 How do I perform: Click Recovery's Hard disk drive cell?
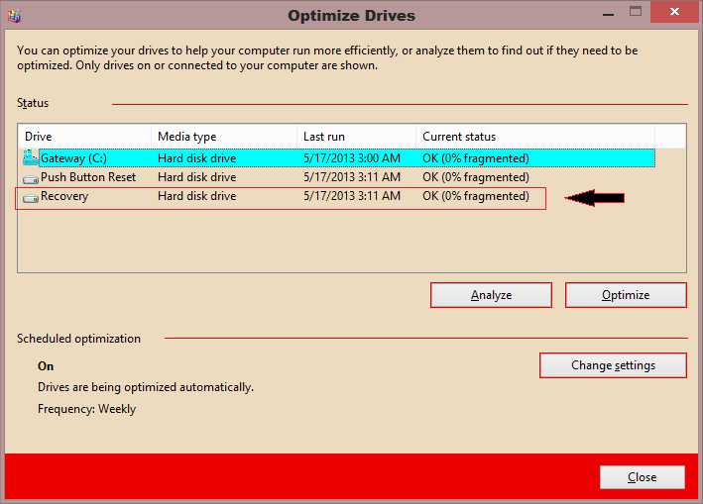(197, 196)
